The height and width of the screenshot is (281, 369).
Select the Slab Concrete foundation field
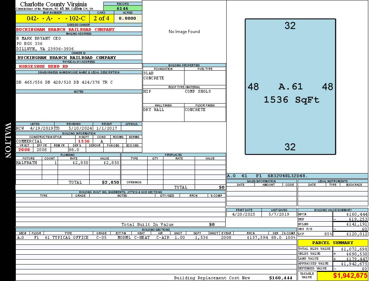pos(163,76)
